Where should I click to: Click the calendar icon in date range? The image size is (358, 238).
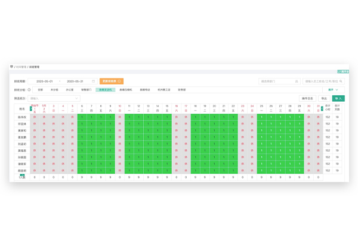93,82
